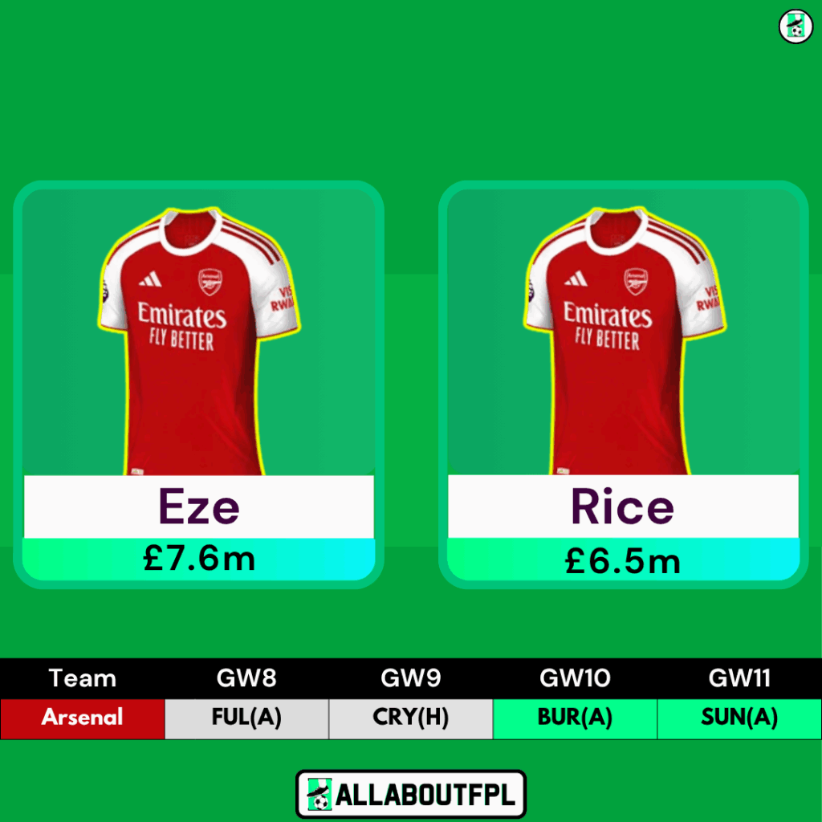Click the AllAboutFPL round logo icon

pyautogui.click(x=796, y=26)
